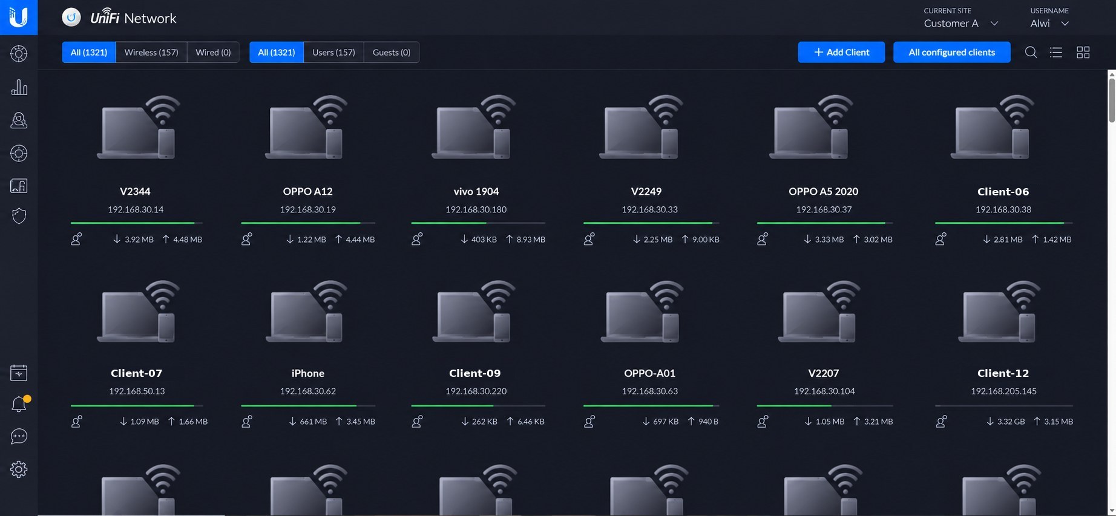Open the Statistics bar chart icon
This screenshot has width=1116, height=516.
pyautogui.click(x=19, y=87)
